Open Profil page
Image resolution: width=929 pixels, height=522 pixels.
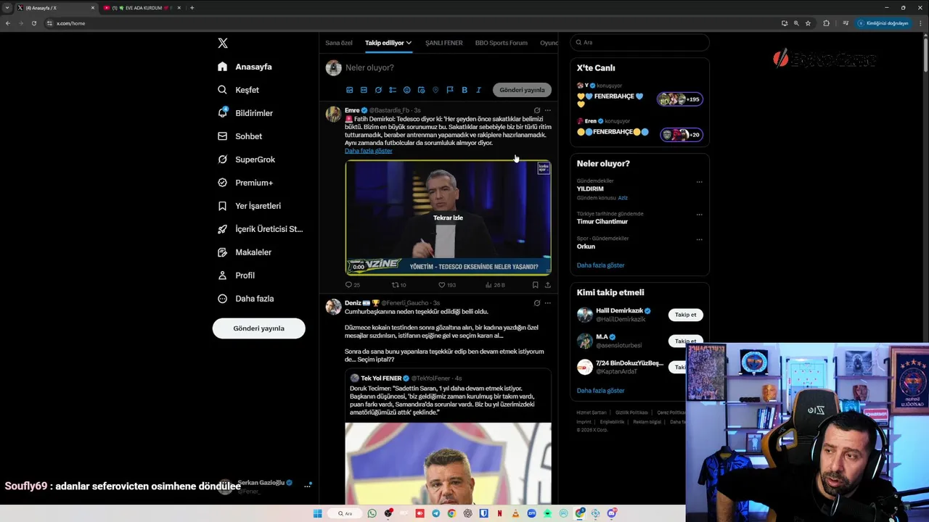[x=236, y=275]
